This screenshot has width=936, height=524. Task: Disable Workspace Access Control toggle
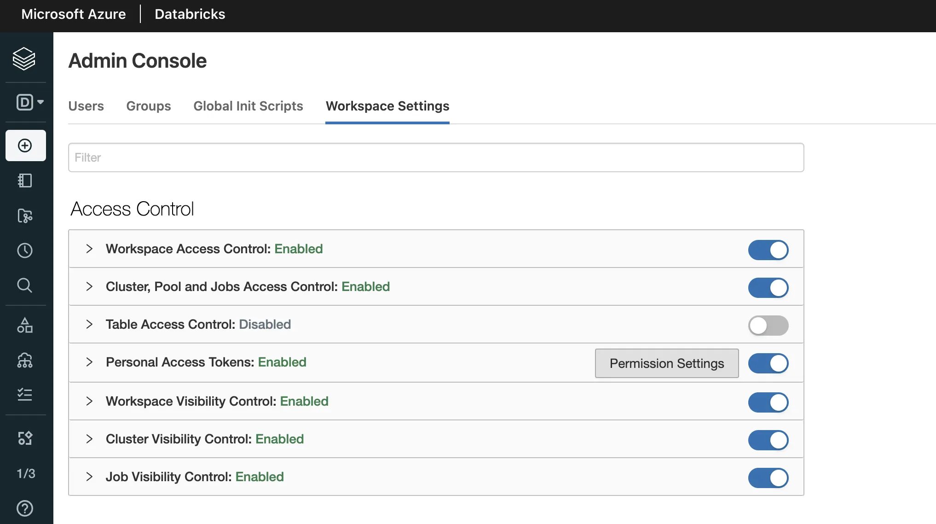point(768,250)
